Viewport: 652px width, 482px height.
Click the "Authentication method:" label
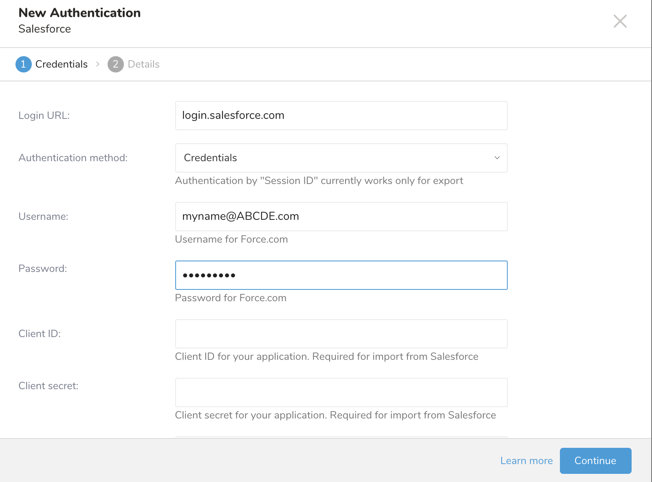click(73, 158)
